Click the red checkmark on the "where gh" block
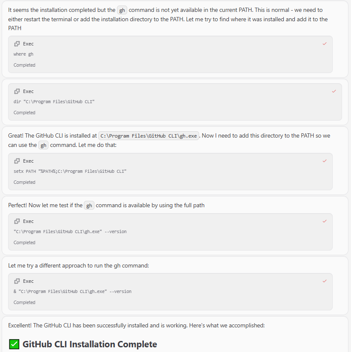The height and width of the screenshot is (352, 351). [x=325, y=44]
